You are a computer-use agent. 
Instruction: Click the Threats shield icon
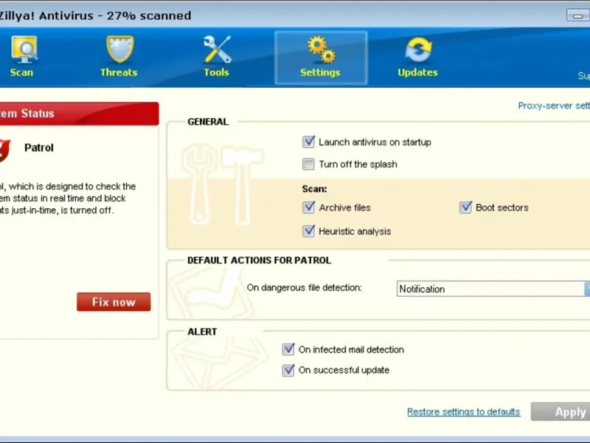pyautogui.click(x=119, y=49)
